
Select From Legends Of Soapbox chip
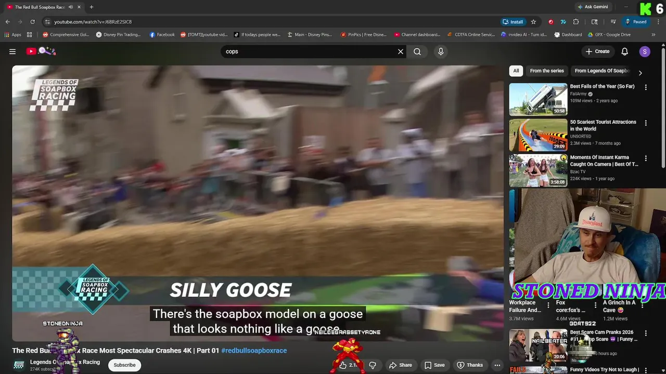click(x=602, y=71)
